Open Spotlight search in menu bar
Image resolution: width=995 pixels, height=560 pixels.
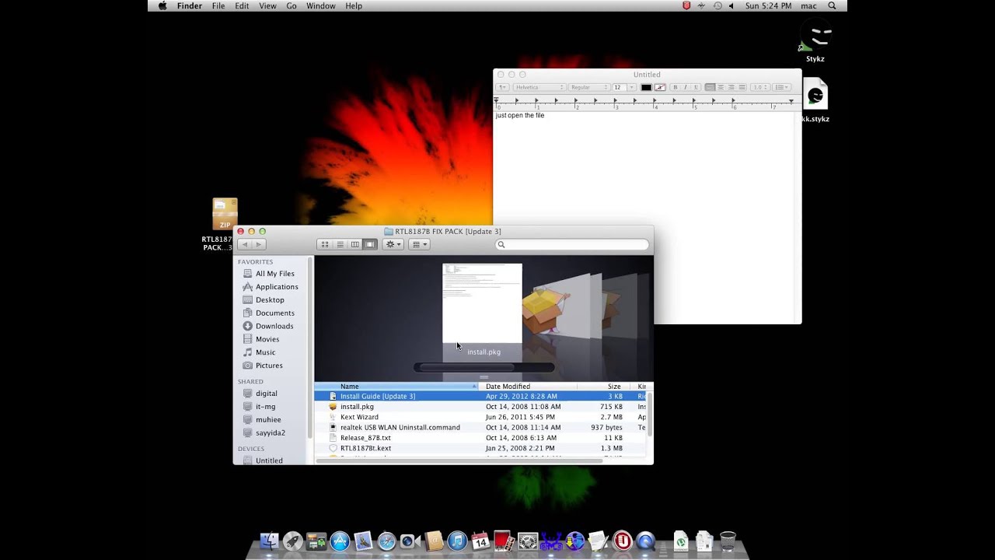coord(832,6)
